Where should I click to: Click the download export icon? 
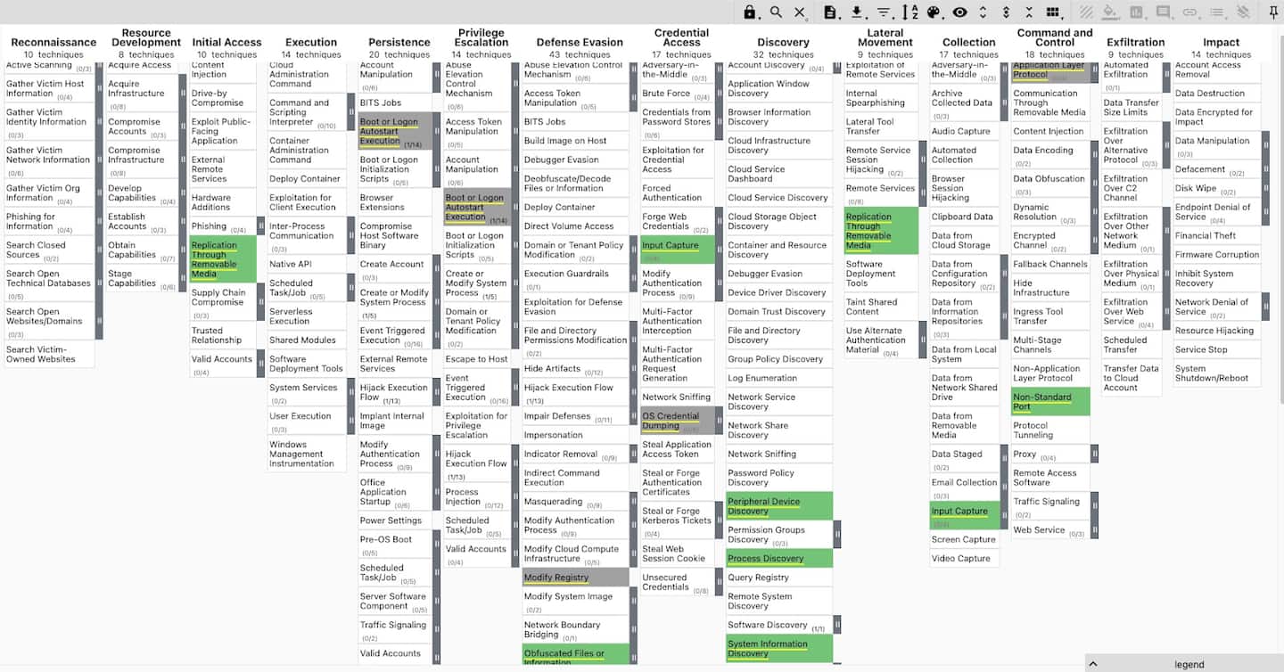856,12
